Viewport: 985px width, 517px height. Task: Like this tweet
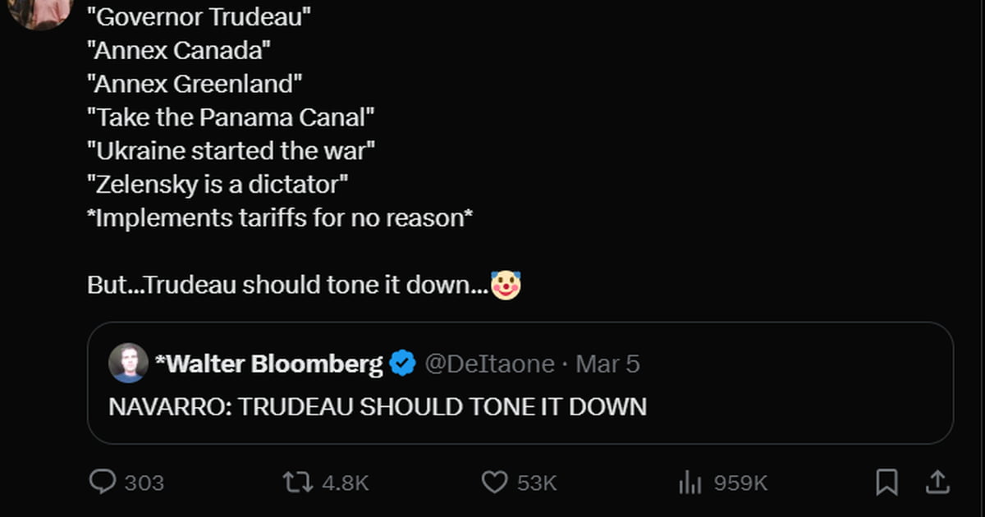click(493, 483)
